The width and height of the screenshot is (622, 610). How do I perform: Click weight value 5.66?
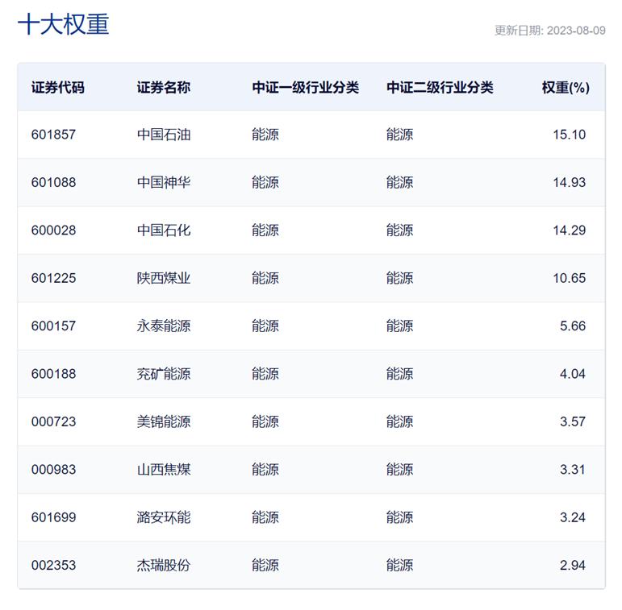coord(572,326)
